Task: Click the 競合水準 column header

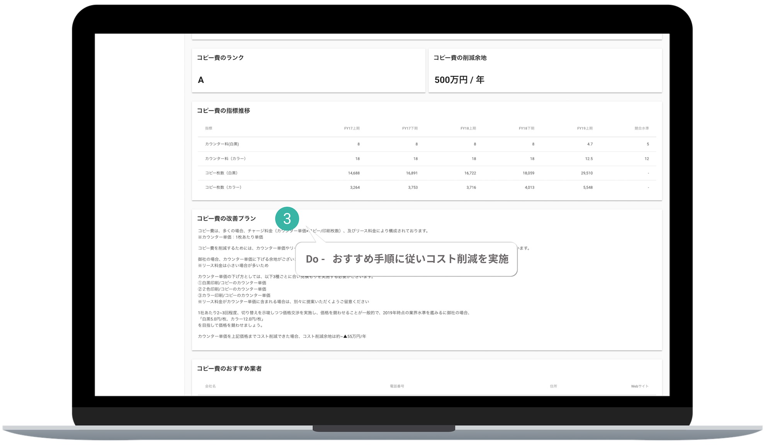Action: coord(641,129)
